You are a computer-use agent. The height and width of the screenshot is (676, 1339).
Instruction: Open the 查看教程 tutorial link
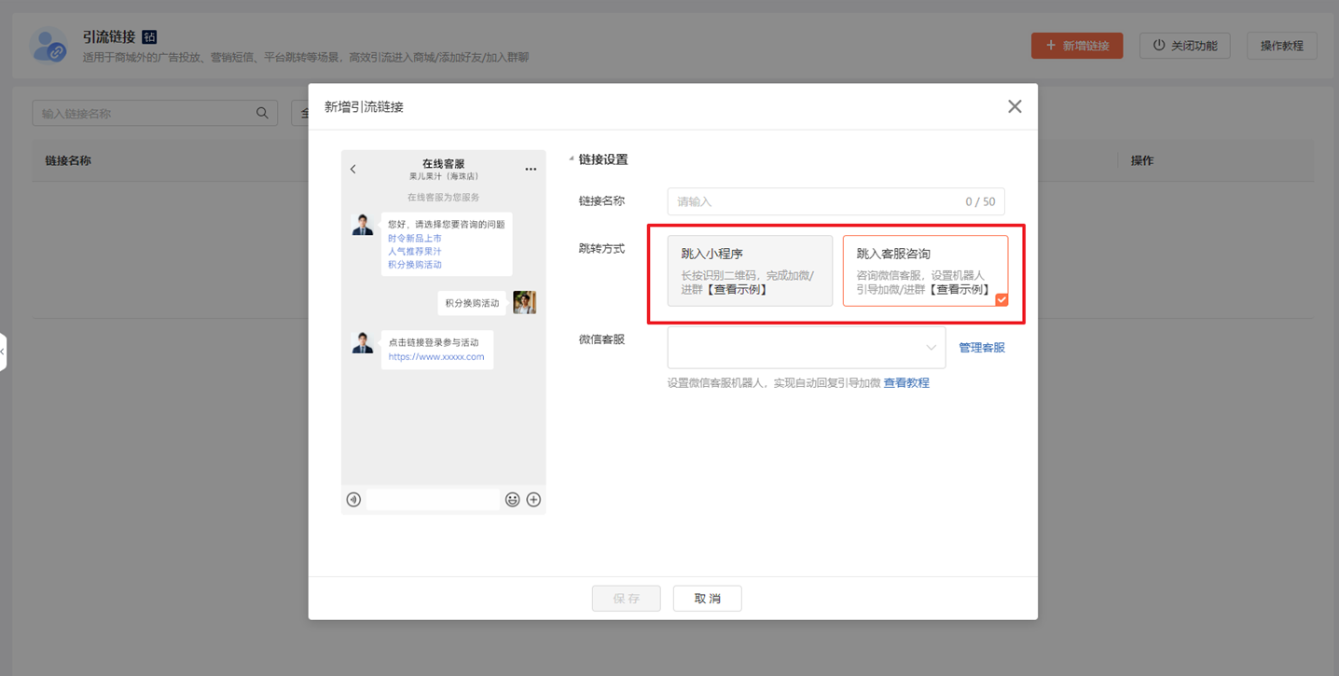[x=906, y=383]
